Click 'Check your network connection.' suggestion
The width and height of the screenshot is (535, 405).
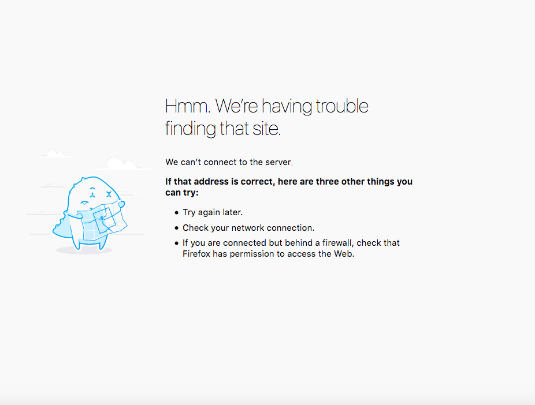(x=248, y=227)
